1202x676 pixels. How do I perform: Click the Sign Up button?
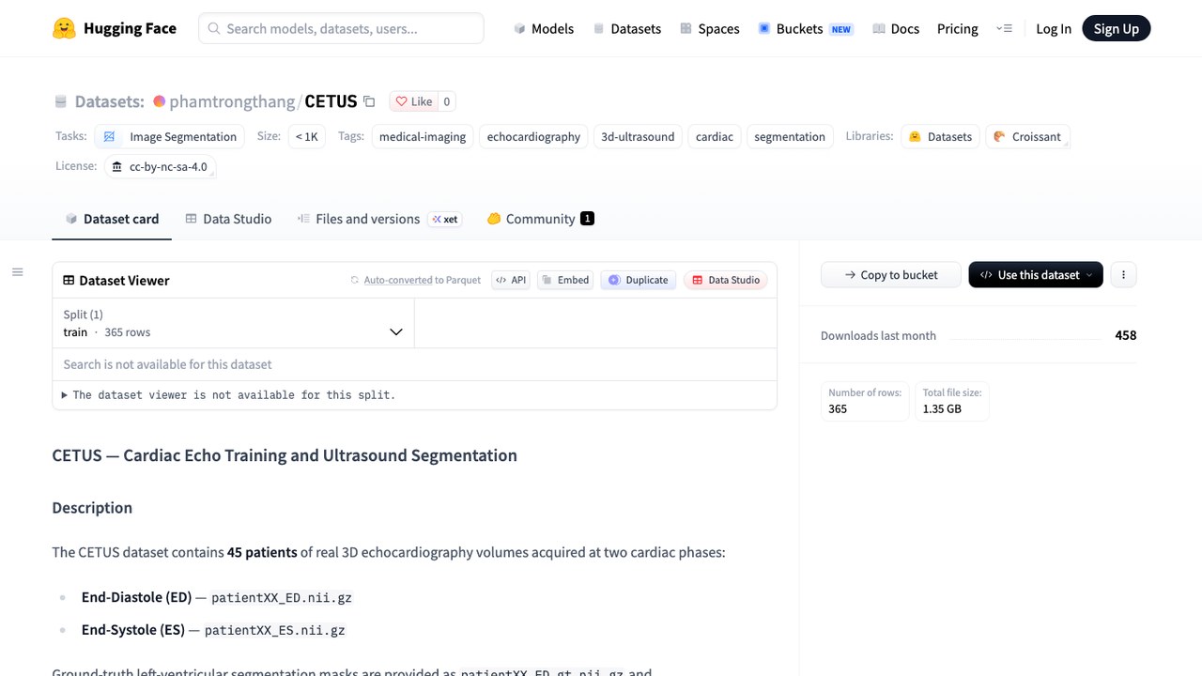[1117, 28]
